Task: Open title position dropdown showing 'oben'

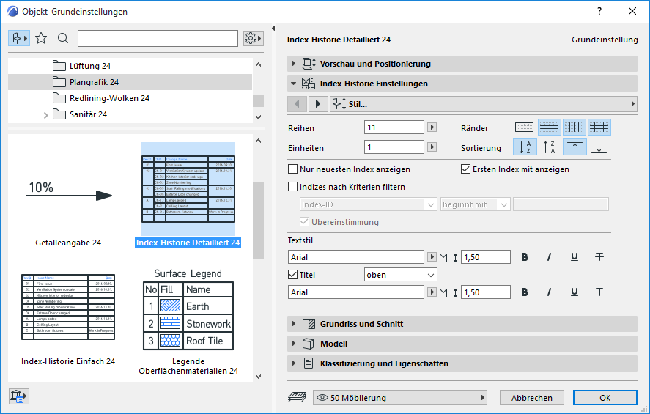Action: [400, 275]
